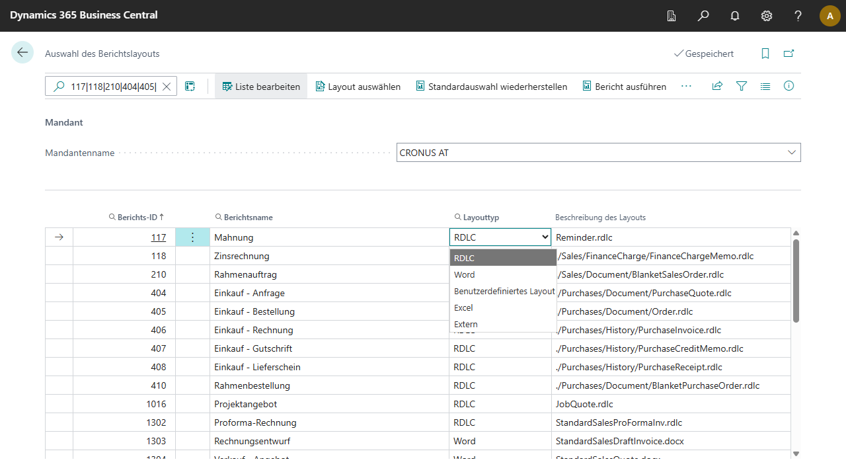Toggle the filter pane funnel icon
The height and width of the screenshot is (476, 846).
(742, 86)
